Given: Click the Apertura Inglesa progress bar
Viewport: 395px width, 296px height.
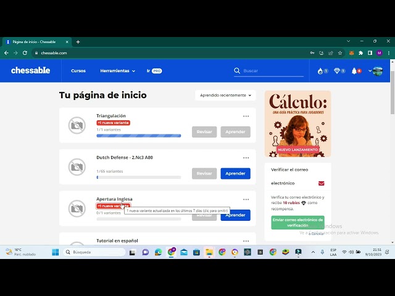Looking at the screenshot, I should [x=138, y=219].
